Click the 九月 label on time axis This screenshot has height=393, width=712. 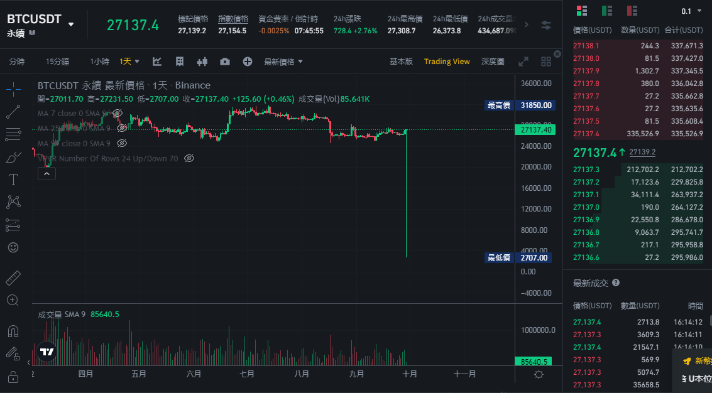click(356, 374)
